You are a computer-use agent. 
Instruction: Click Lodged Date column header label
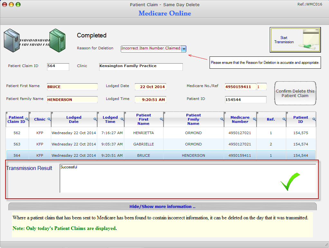point(74,119)
